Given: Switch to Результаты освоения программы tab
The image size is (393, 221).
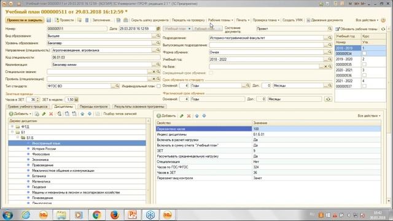Looking at the screenshot, I should (x=139, y=106).
